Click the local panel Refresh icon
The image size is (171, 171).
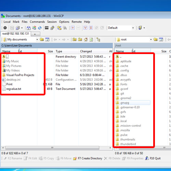point(91,40)
